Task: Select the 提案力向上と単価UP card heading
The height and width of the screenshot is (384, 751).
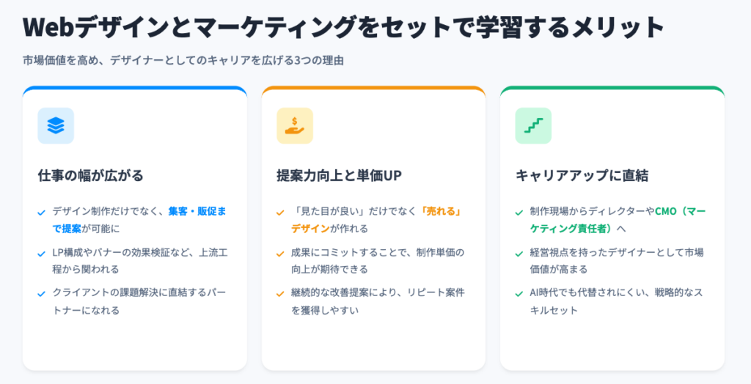Action: click(x=338, y=176)
